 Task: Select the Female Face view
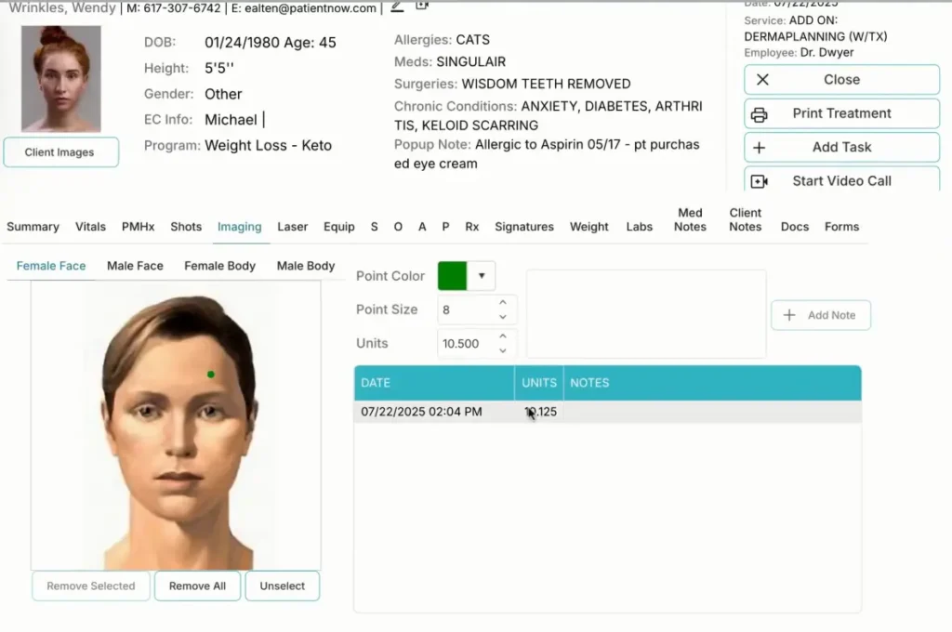pyautogui.click(x=50, y=266)
